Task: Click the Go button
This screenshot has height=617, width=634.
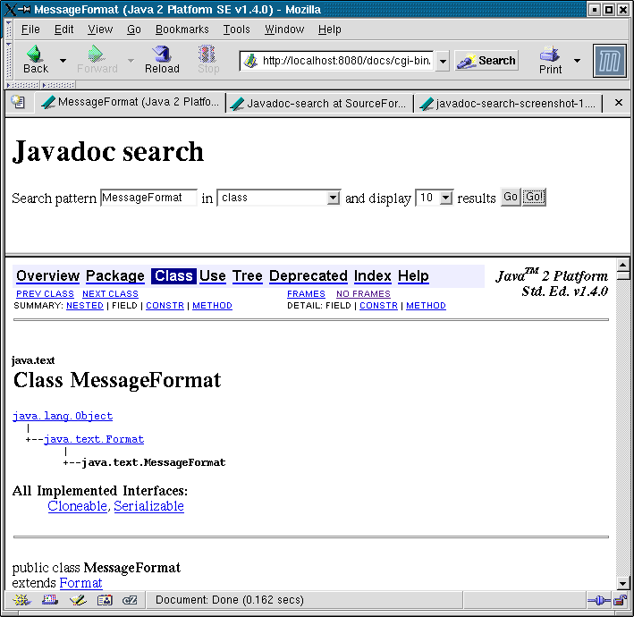Action: click(x=511, y=197)
